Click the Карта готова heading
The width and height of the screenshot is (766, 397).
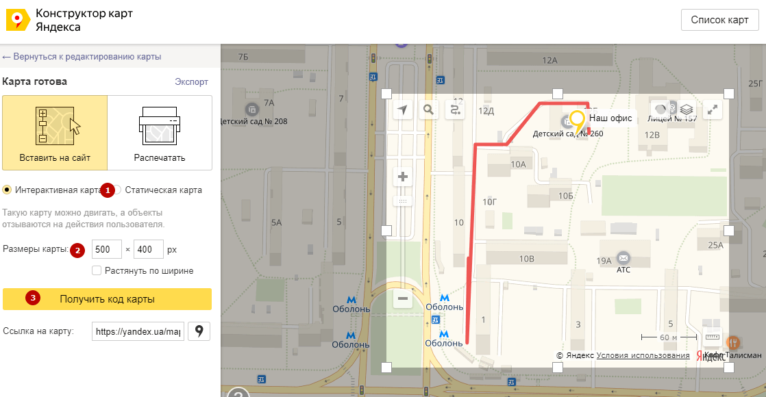[x=35, y=81]
